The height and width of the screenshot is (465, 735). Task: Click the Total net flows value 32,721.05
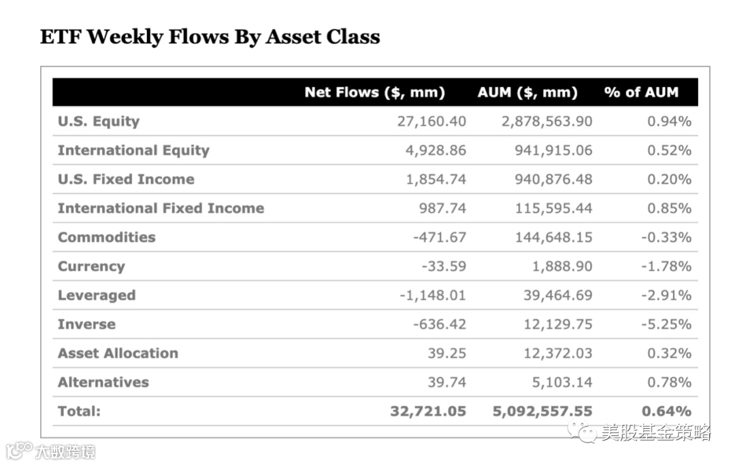coord(428,411)
